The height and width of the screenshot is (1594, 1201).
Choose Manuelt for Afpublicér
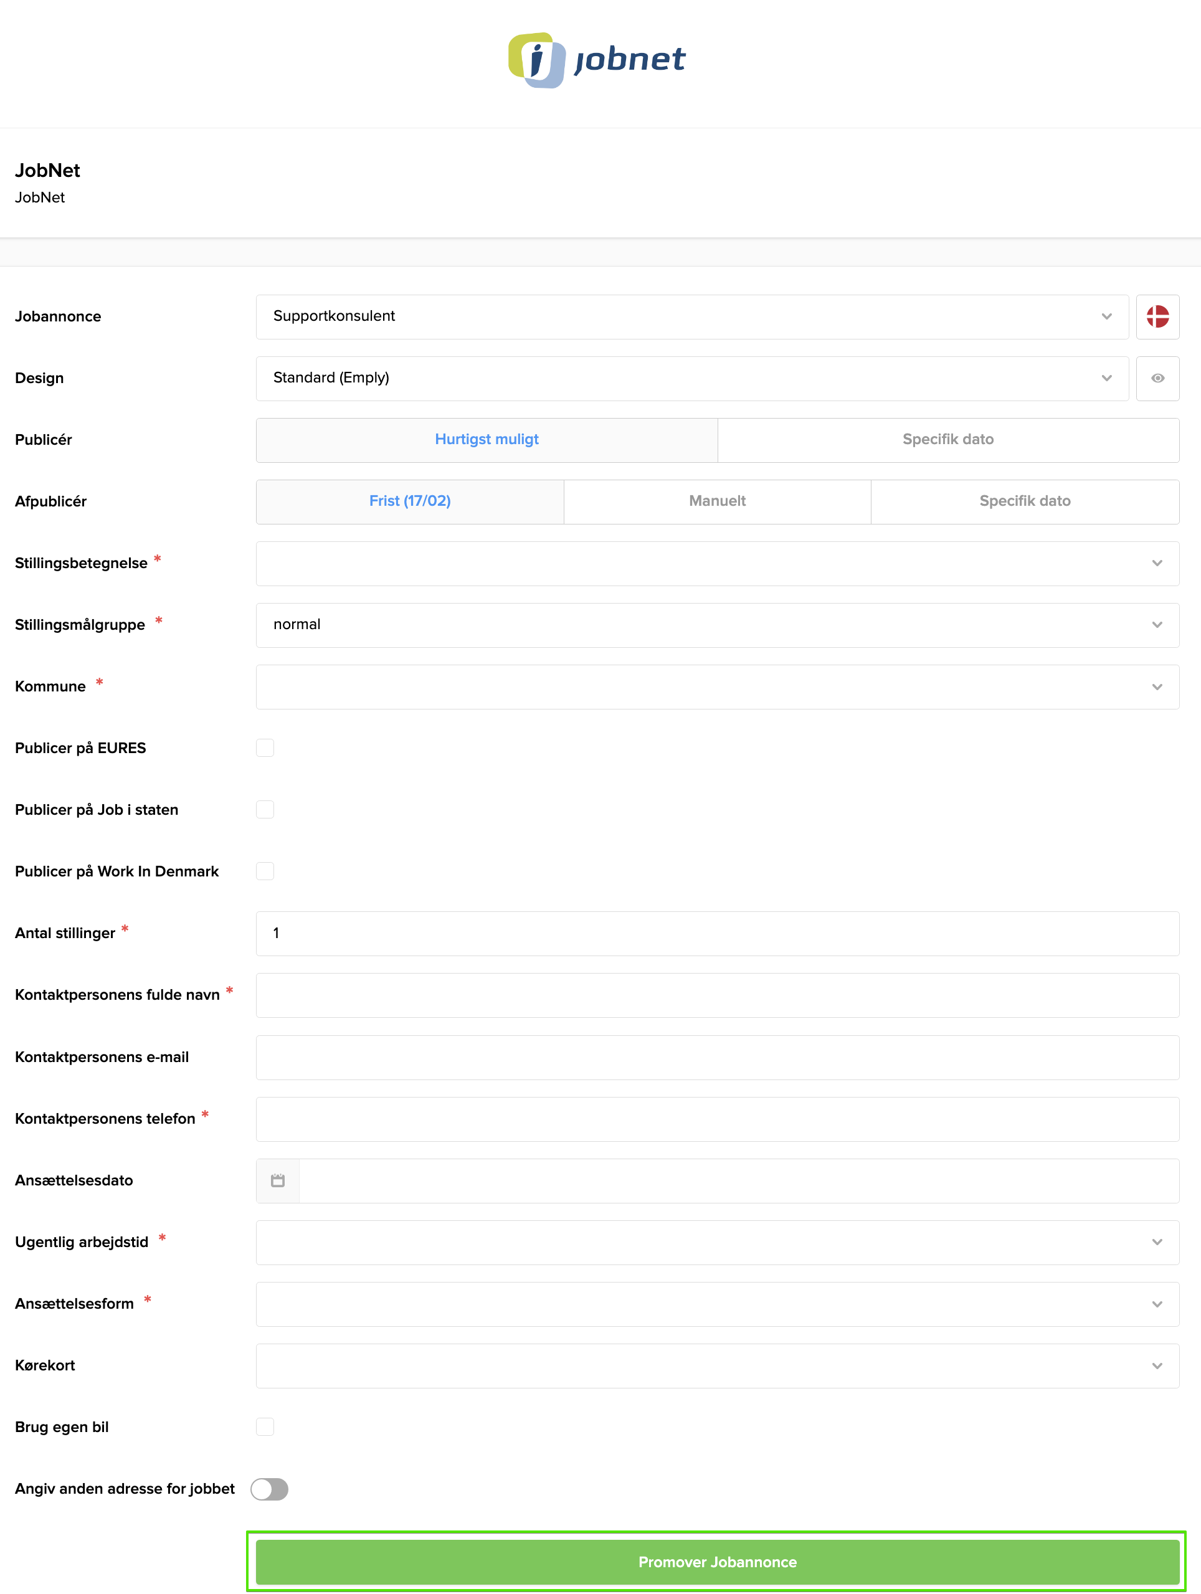(x=718, y=501)
